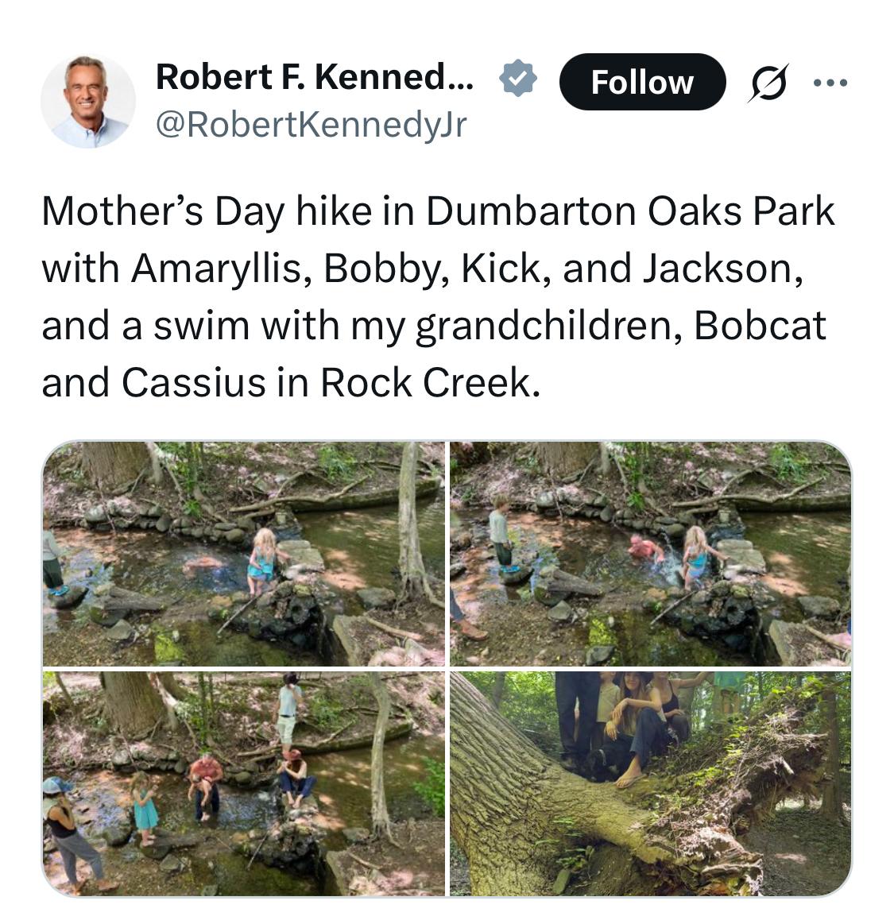Click the tweet text about Mother's Day hike
Screen dimensions: 894x920
click(x=437, y=296)
